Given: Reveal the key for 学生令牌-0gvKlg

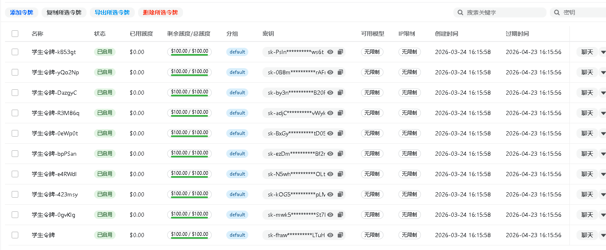Looking at the screenshot, I should click(330, 215).
